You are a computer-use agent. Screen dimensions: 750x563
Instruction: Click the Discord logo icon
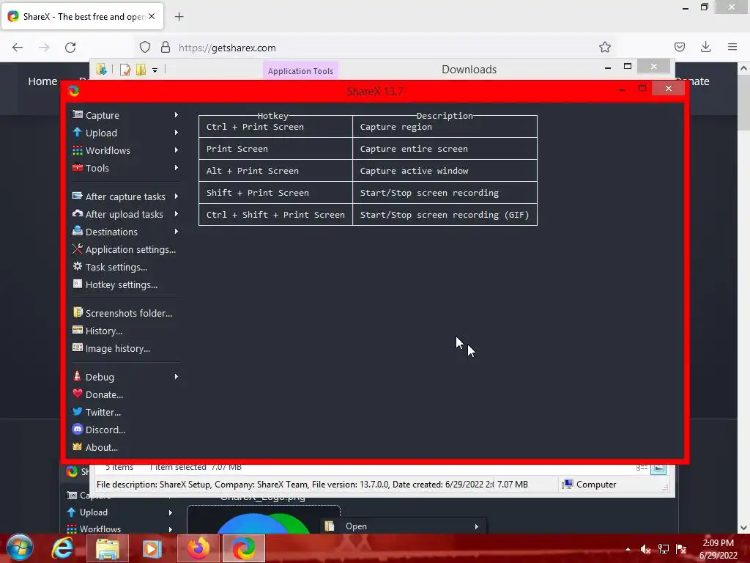(x=78, y=429)
